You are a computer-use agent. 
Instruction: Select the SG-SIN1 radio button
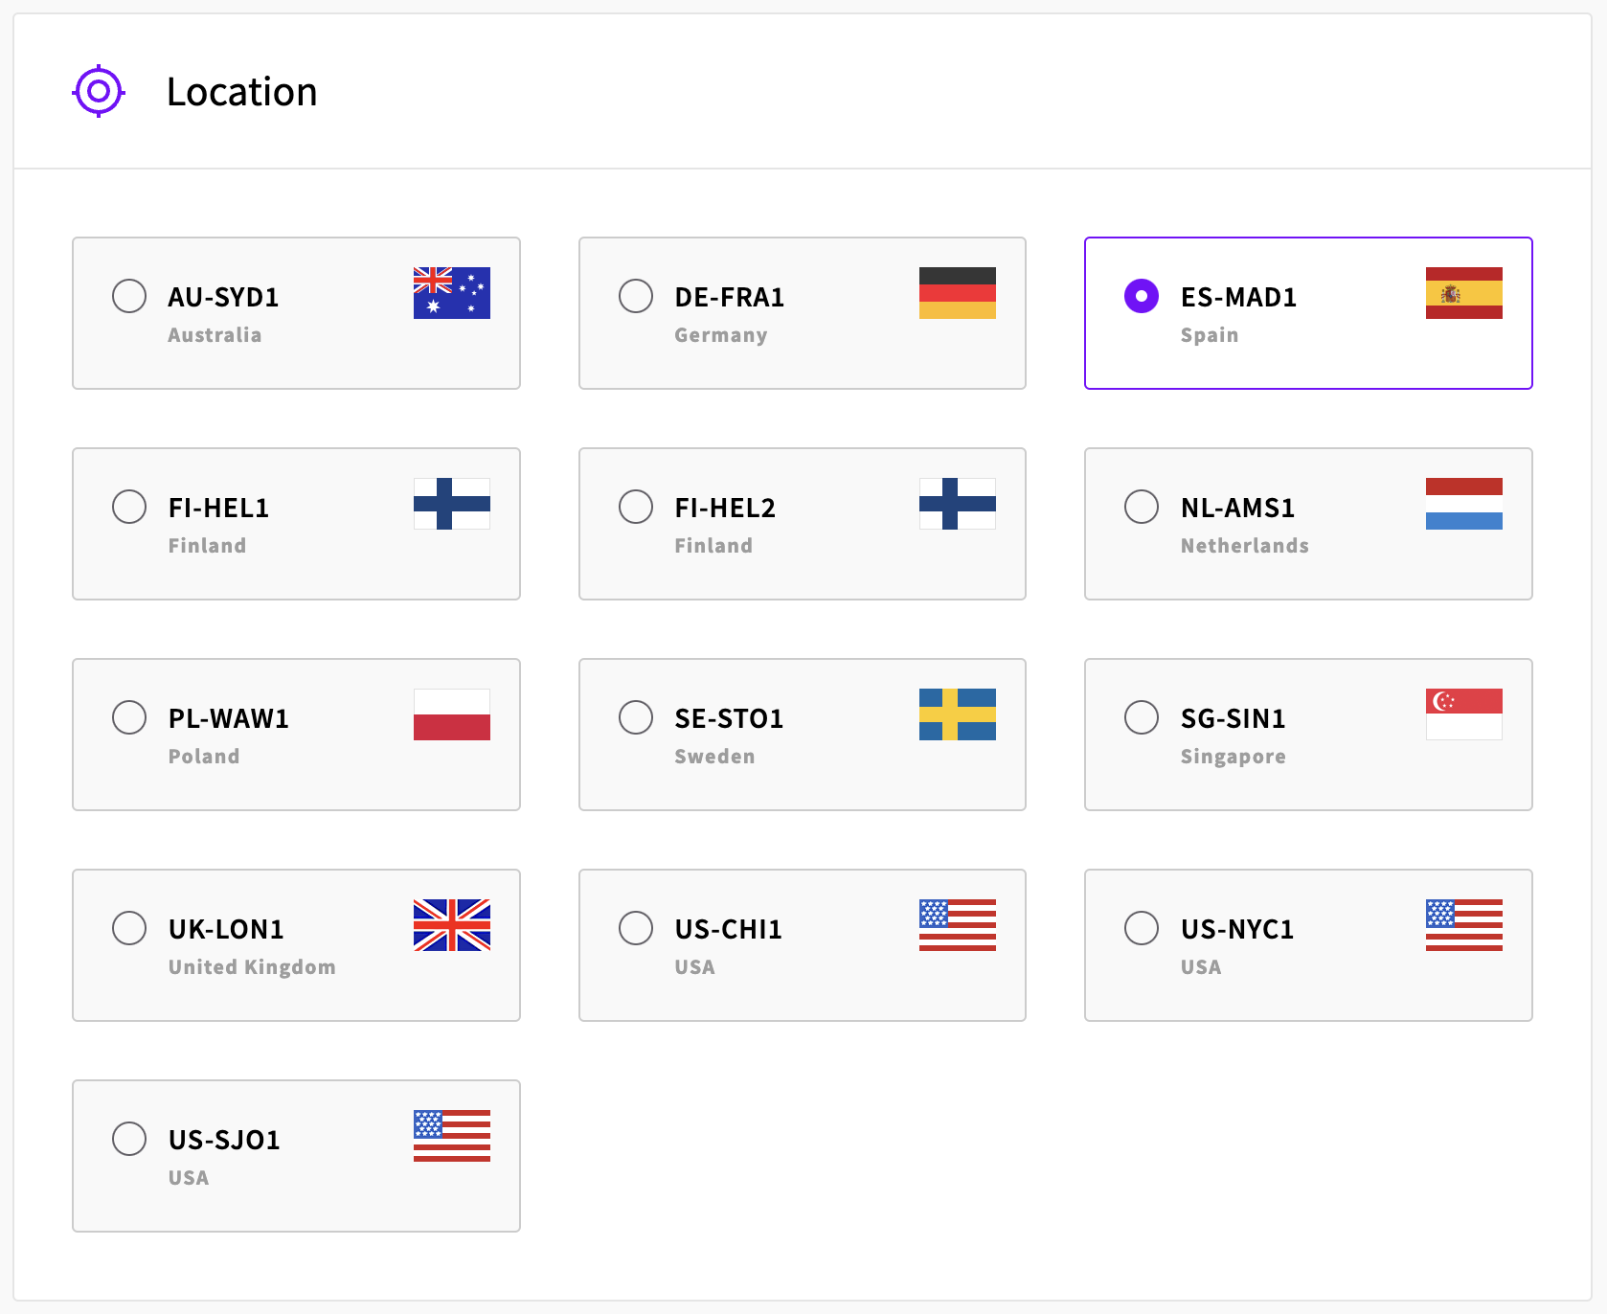pyautogui.click(x=1142, y=717)
